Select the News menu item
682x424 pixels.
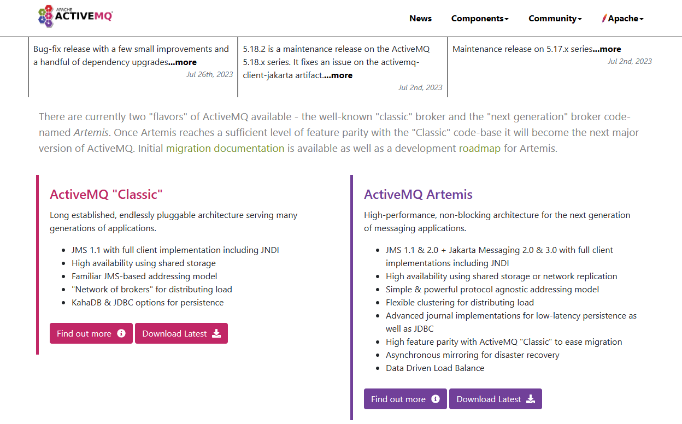point(420,18)
